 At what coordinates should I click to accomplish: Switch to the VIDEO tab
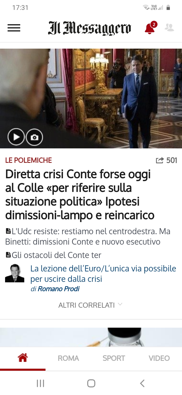click(x=159, y=358)
